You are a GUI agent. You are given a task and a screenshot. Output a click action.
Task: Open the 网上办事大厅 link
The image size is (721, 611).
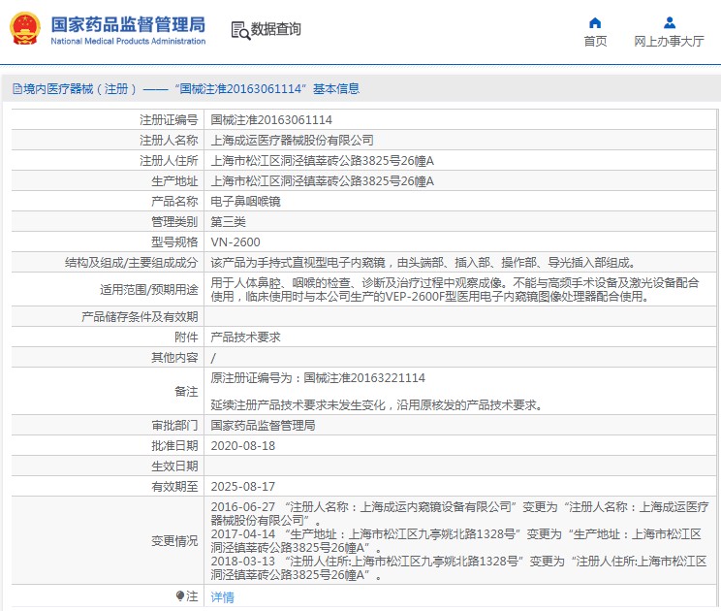pos(669,42)
